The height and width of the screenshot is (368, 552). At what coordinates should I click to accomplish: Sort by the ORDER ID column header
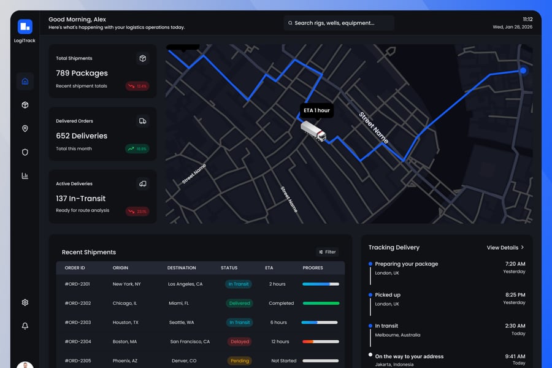coord(75,268)
